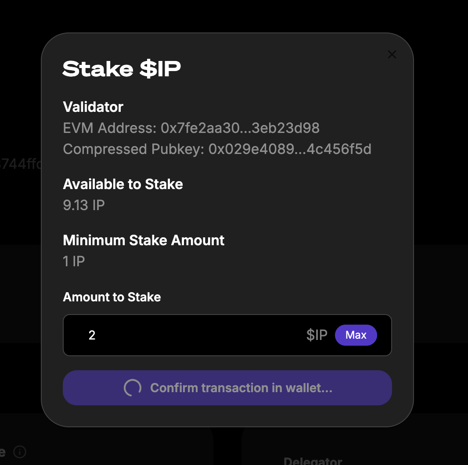Click the loading spinner icon
Screen dimensions: 468x465
(133, 388)
